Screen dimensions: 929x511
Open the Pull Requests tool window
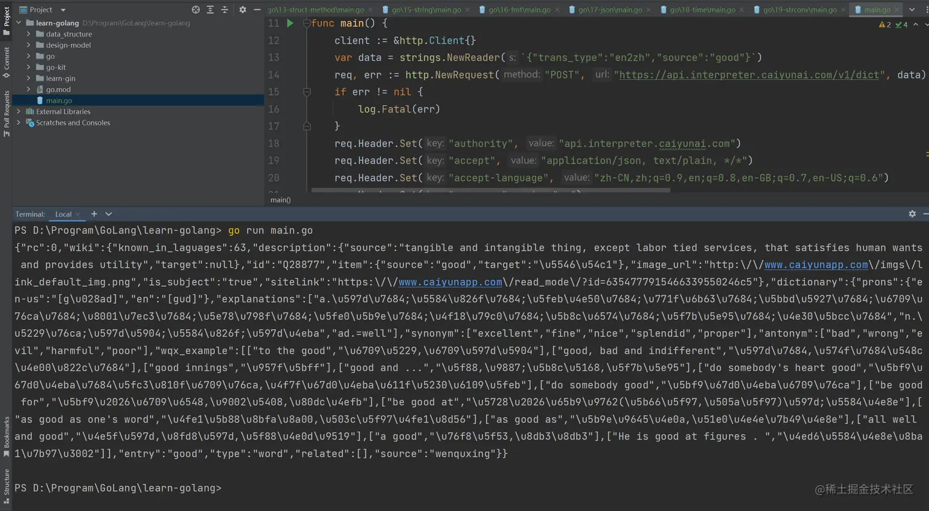click(6, 114)
